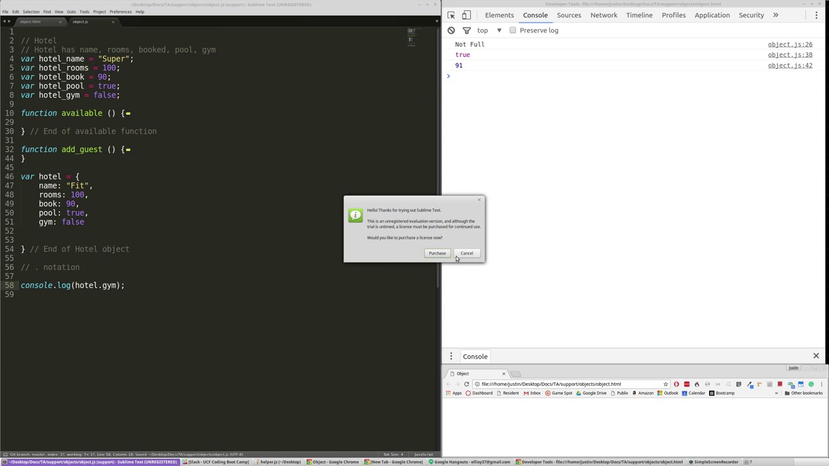Expand folded code marker on add_guest function
Viewport: 829px width, 466px height.
point(128,150)
